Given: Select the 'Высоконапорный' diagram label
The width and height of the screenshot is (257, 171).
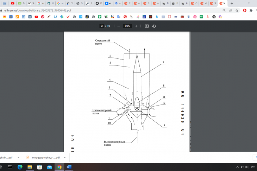Looking at the screenshot, I should coord(114,142).
